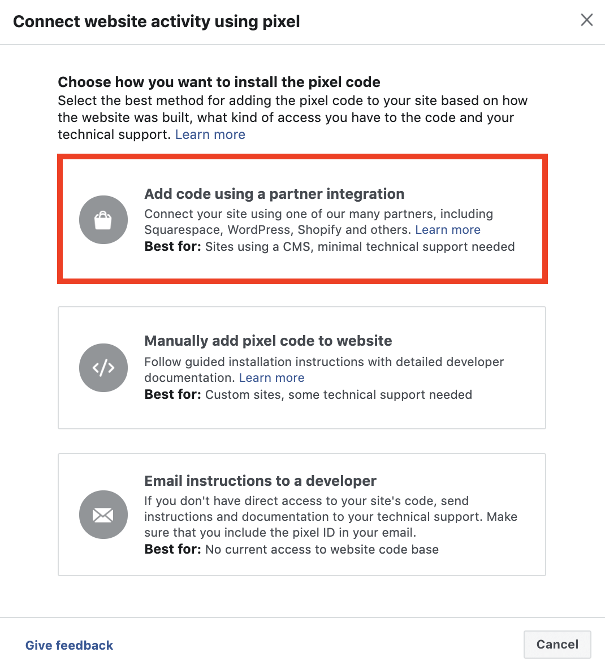
Task: Click 'Follow guided installation instructions' description text
Action: pyautogui.click(x=323, y=362)
